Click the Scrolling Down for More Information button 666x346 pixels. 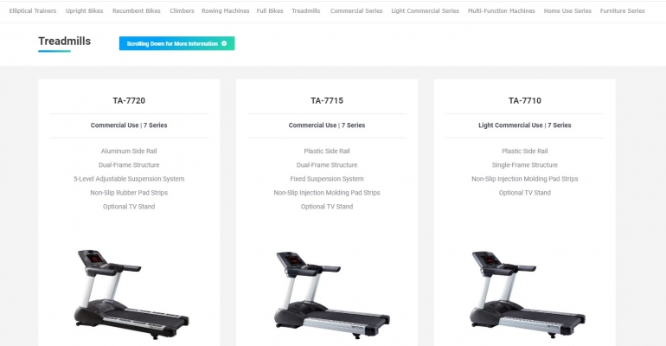point(176,43)
